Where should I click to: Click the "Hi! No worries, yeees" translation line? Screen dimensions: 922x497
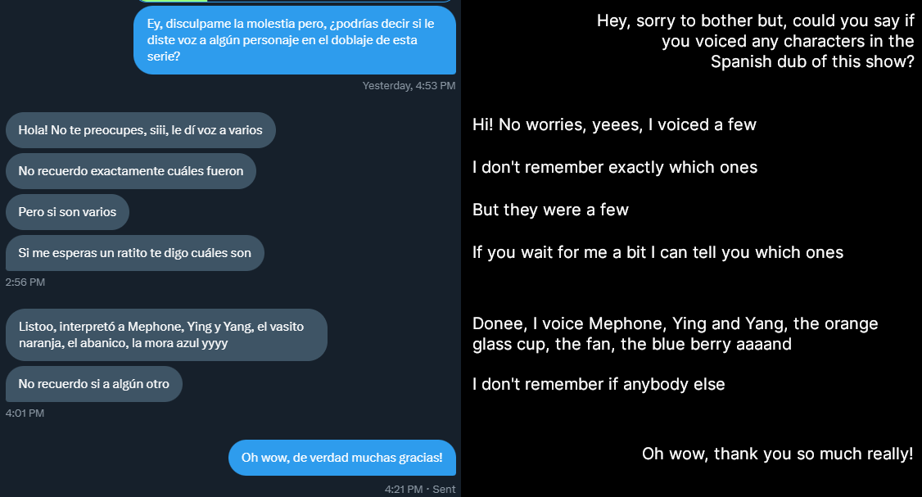614,125
